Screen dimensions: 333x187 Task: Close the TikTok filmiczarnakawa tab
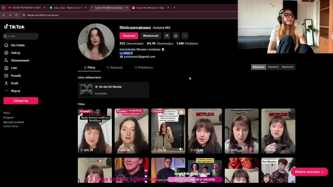(x=127, y=8)
